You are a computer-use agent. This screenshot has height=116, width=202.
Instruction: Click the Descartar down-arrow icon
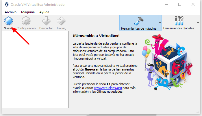pyautogui.click(x=46, y=21)
